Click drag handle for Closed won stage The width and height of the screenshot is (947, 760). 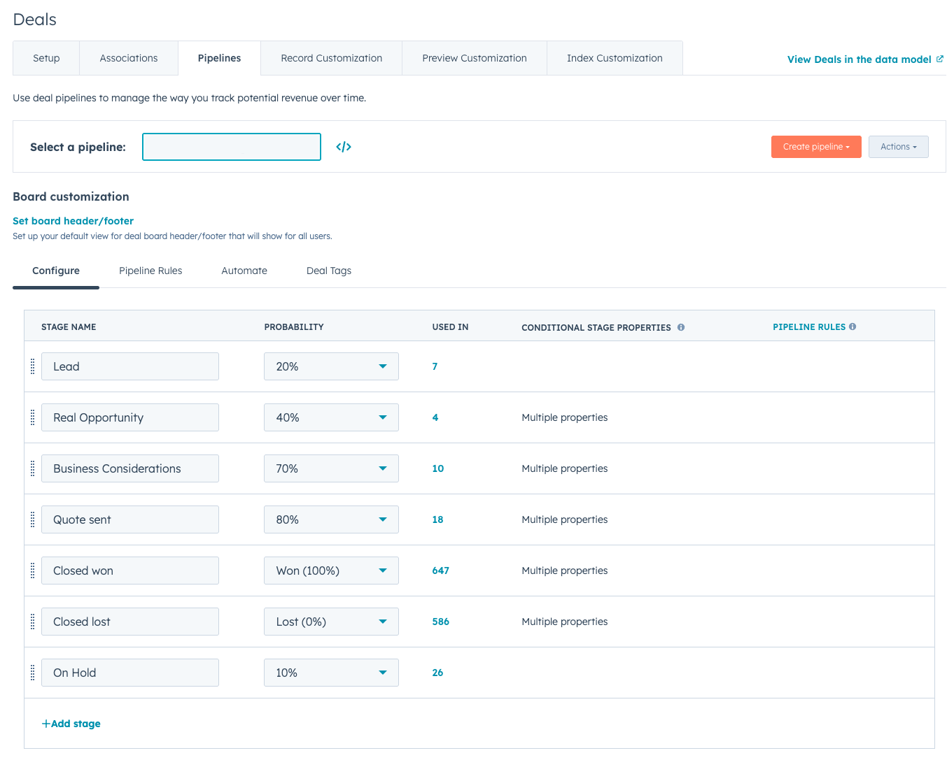point(32,571)
